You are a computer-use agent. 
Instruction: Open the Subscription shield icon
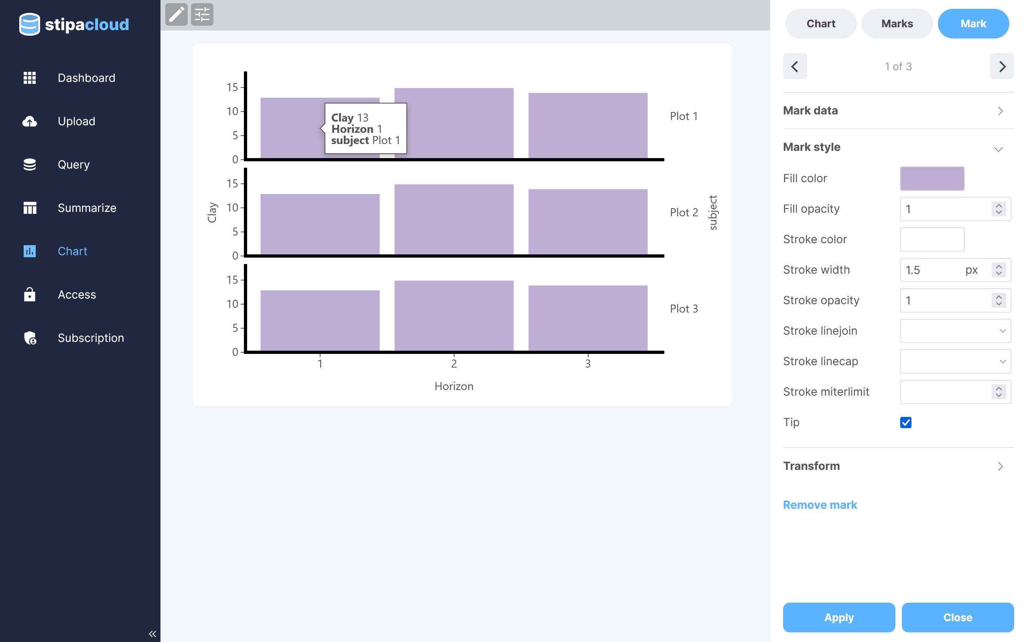coord(29,338)
